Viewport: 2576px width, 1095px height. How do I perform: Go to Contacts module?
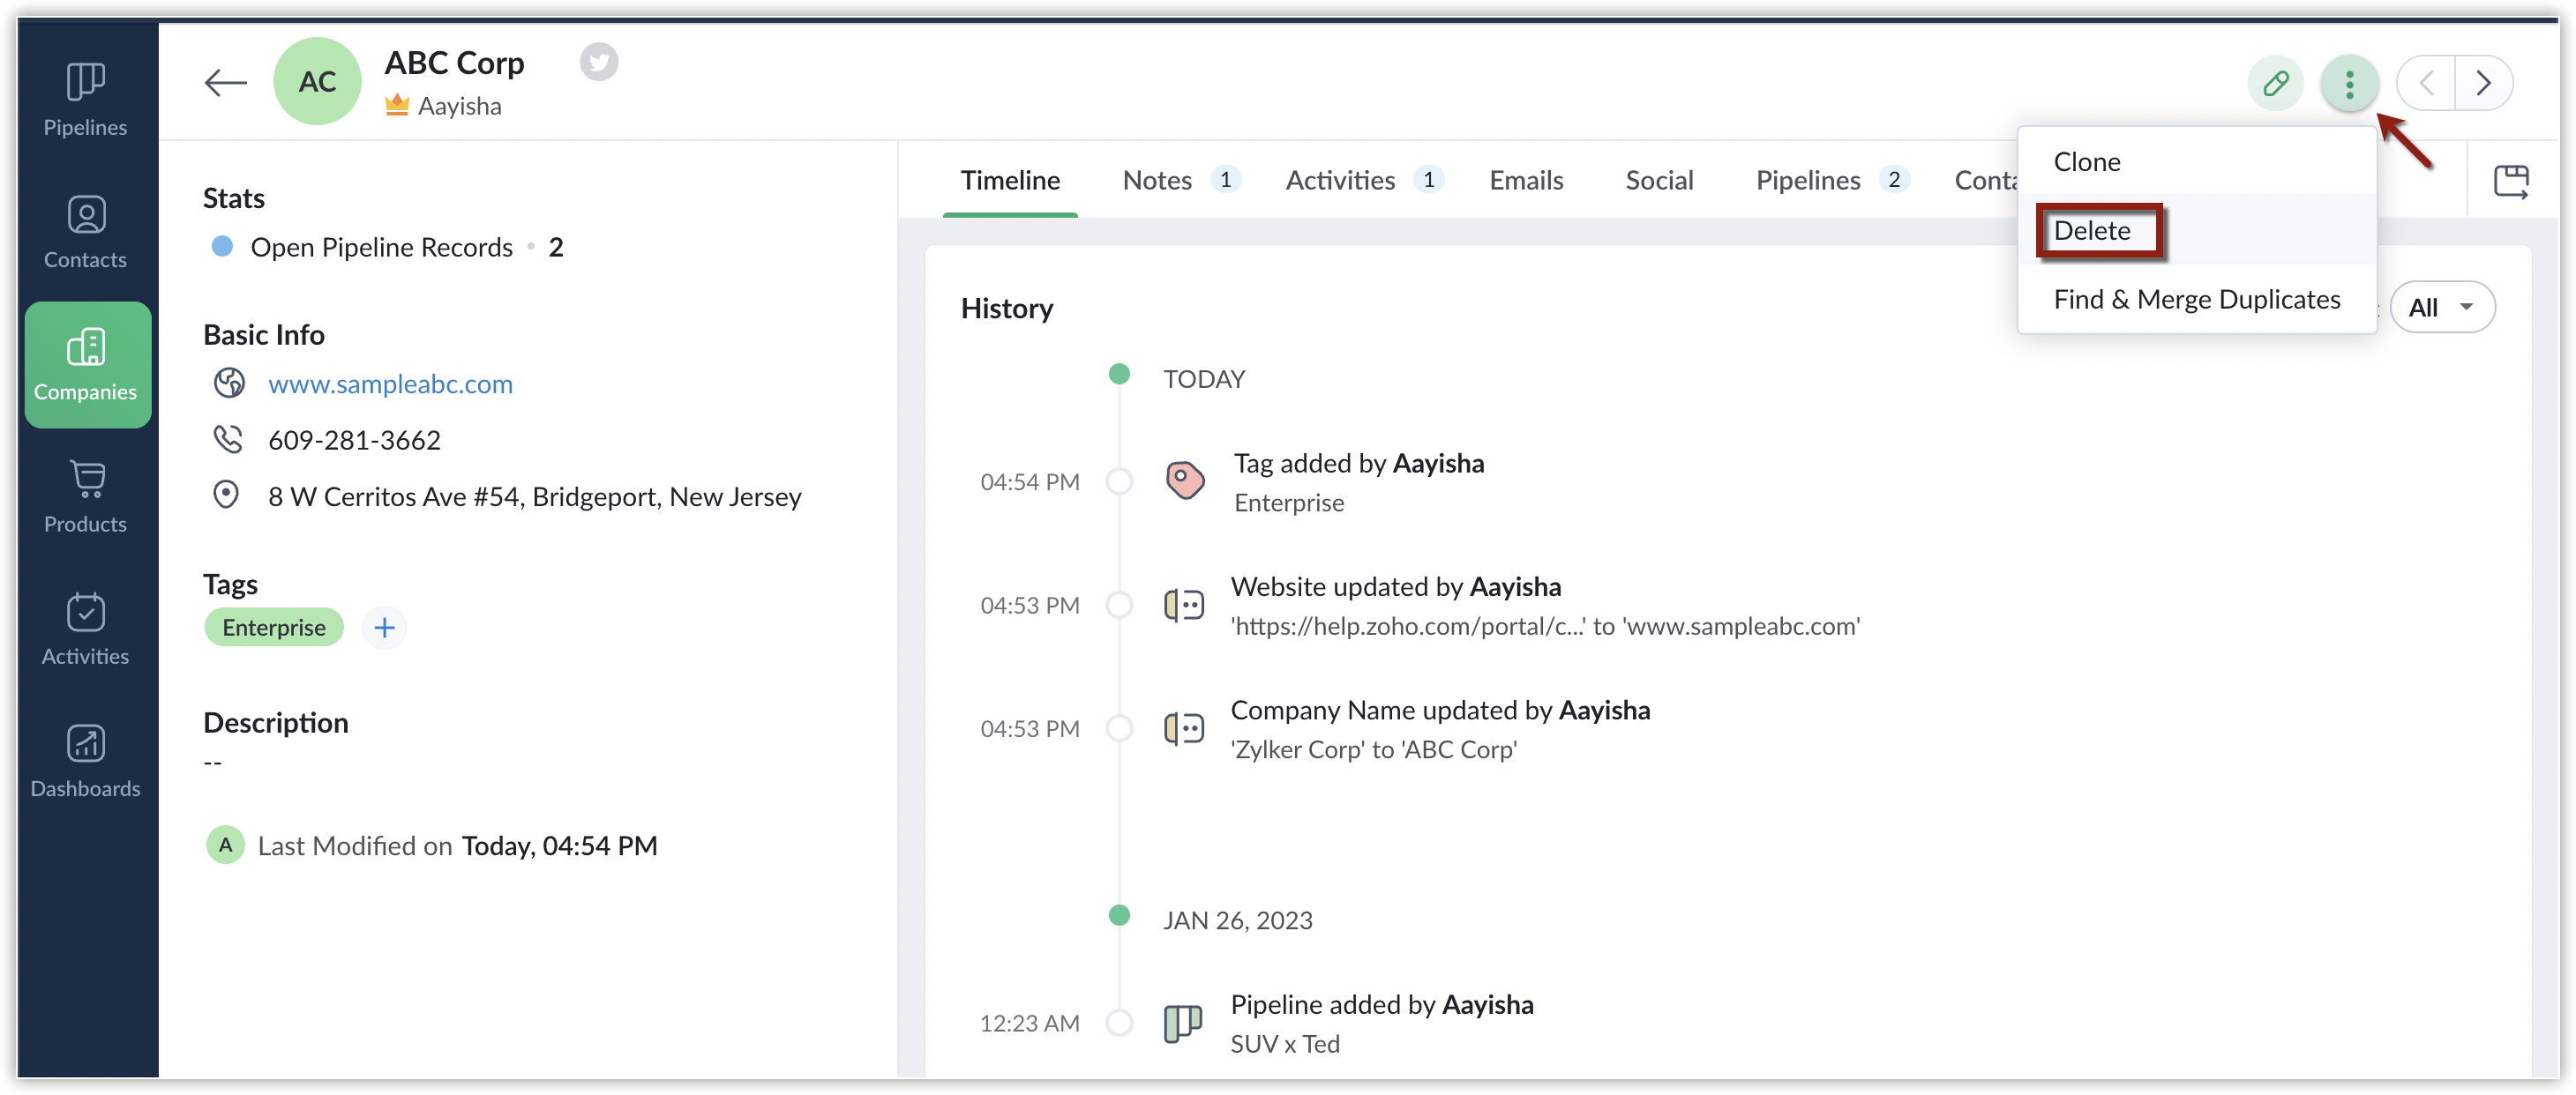86,232
